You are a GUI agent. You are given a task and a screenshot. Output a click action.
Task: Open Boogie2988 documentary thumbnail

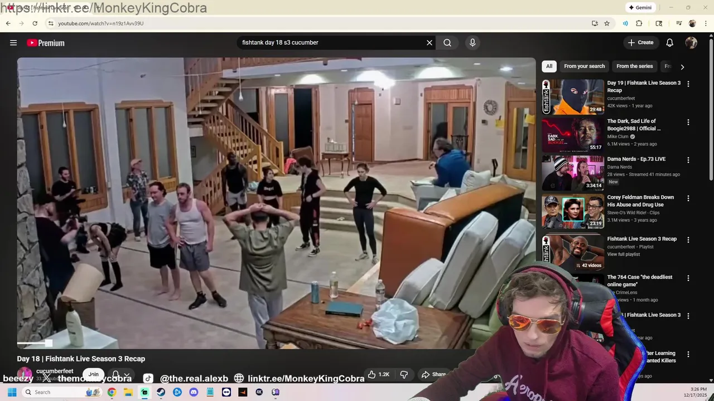pyautogui.click(x=573, y=135)
